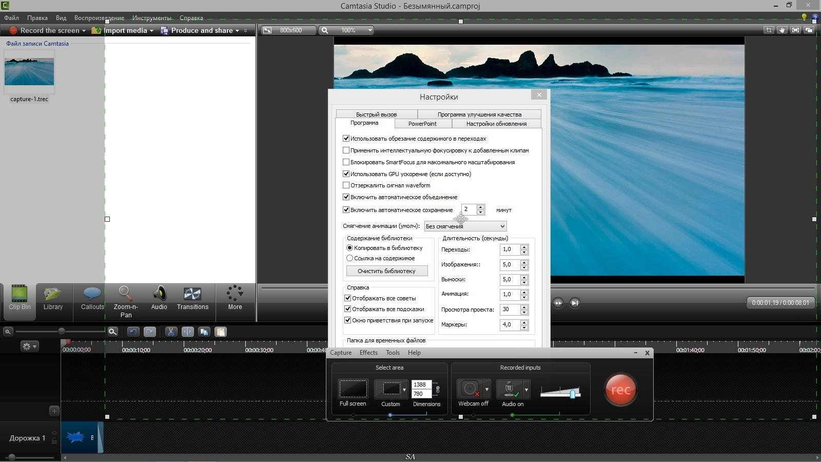Zoom in timeline with large magnifier
821x462 pixels.
pyautogui.click(x=113, y=332)
